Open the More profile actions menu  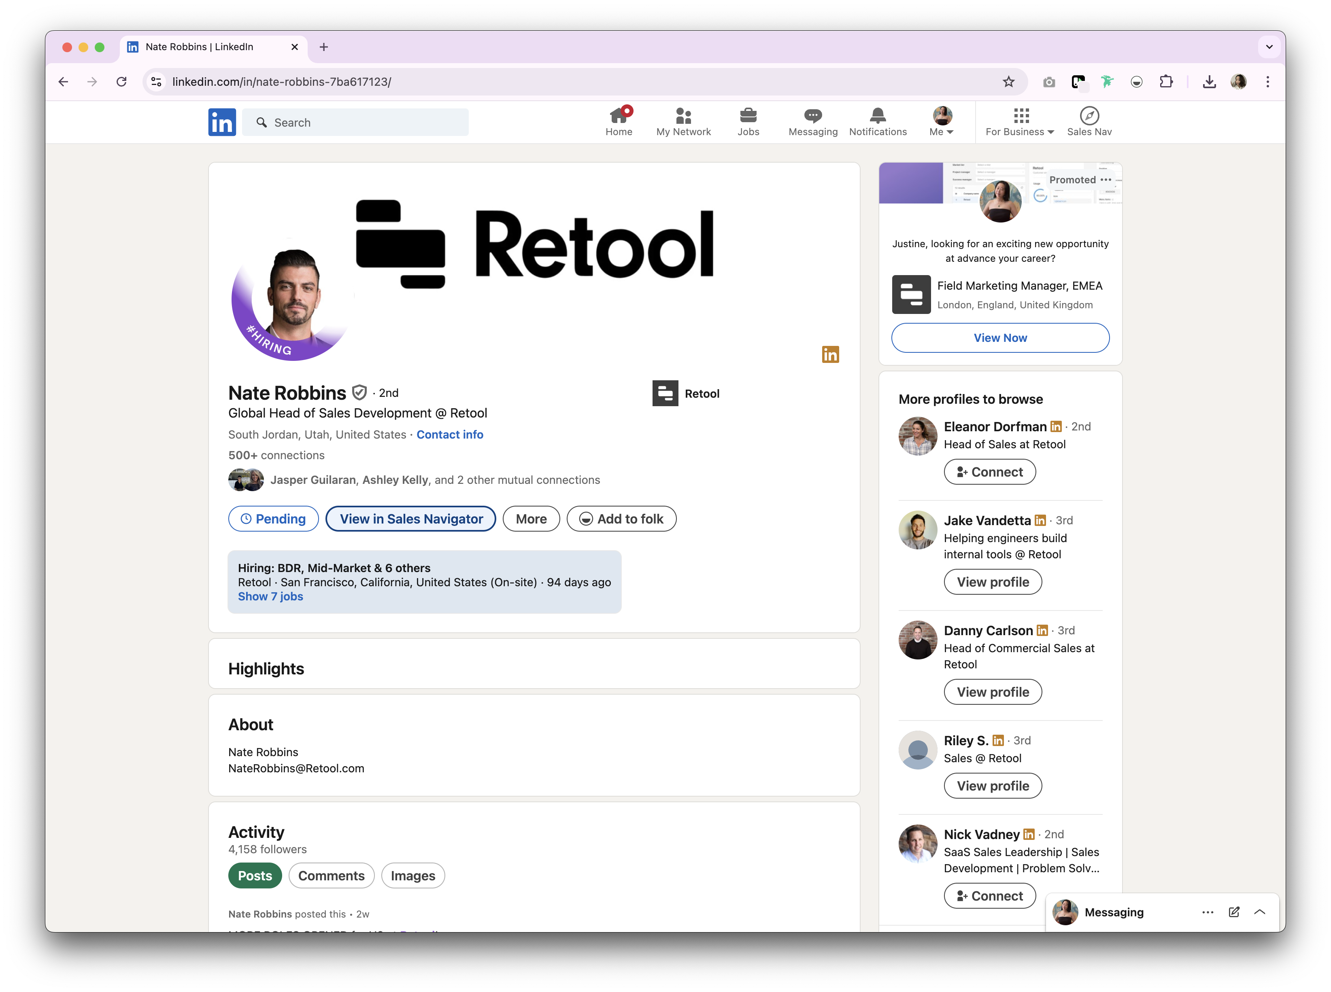531,519
